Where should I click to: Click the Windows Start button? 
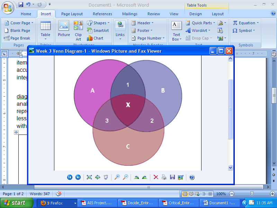[x=15, y=203]
